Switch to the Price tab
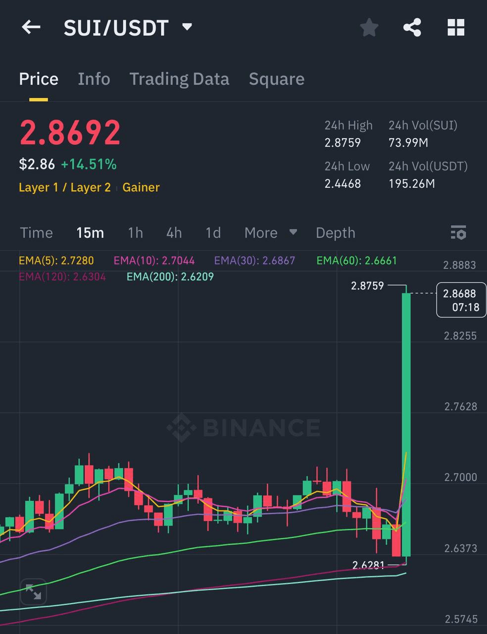Screen dimensions: 487x634 point(39,79)
